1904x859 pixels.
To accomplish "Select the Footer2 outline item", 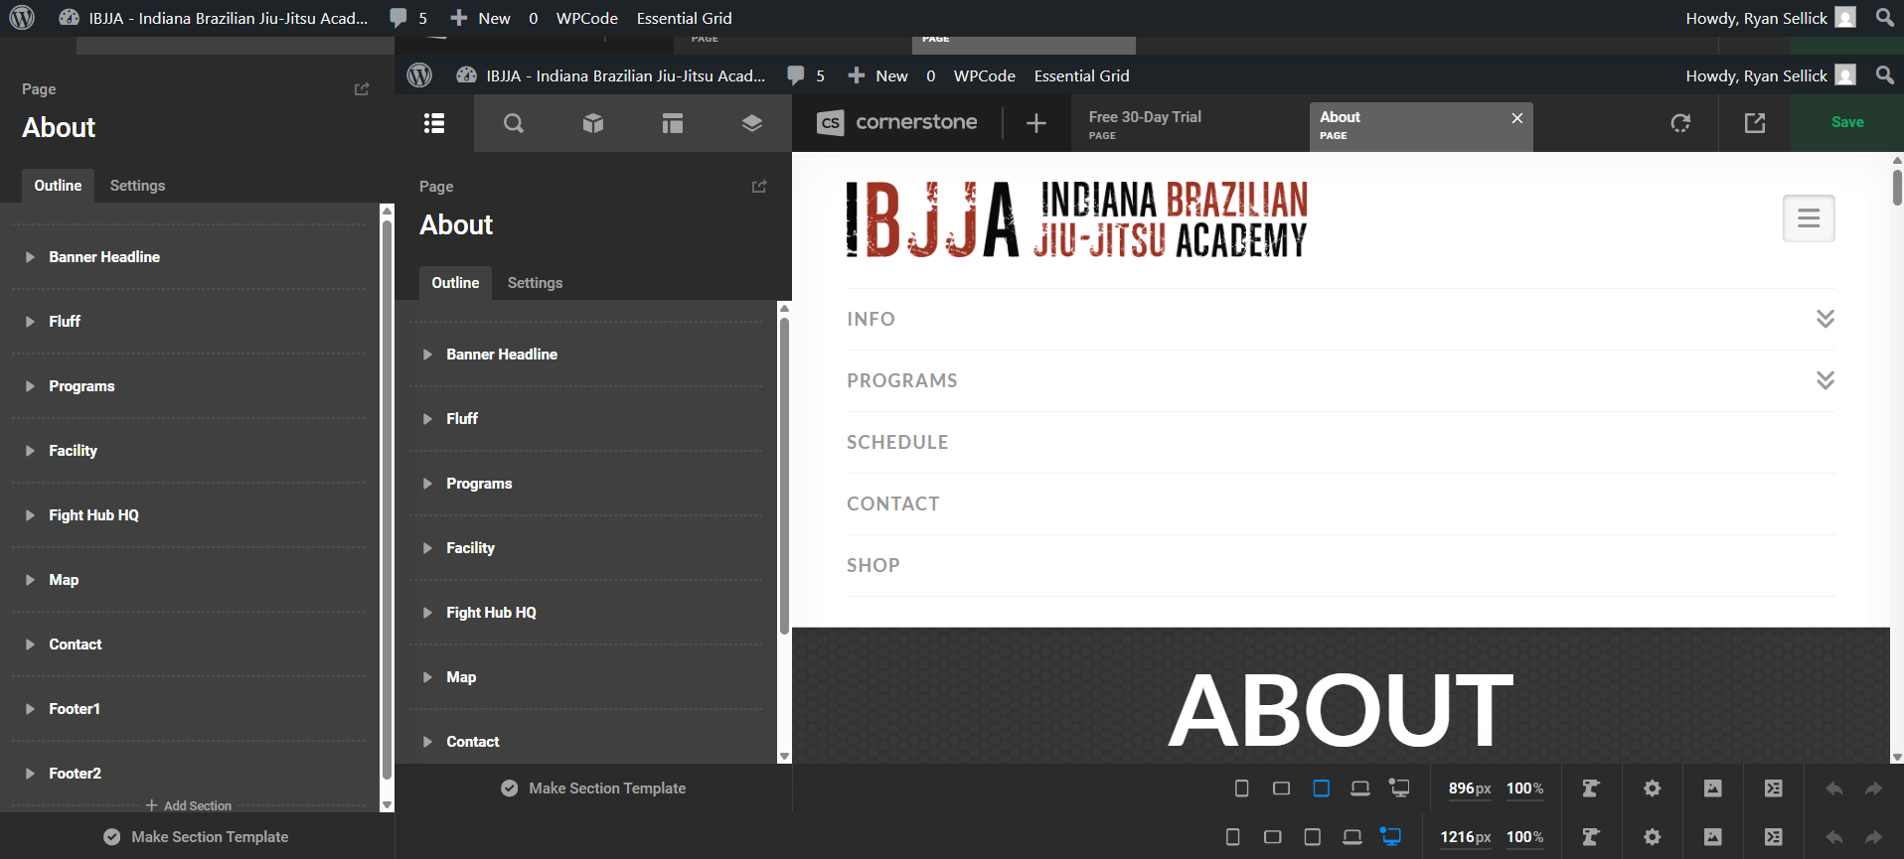I will point(76,774).
